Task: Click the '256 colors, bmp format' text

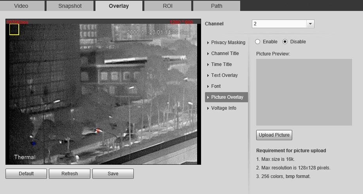Action: [283, 176]
